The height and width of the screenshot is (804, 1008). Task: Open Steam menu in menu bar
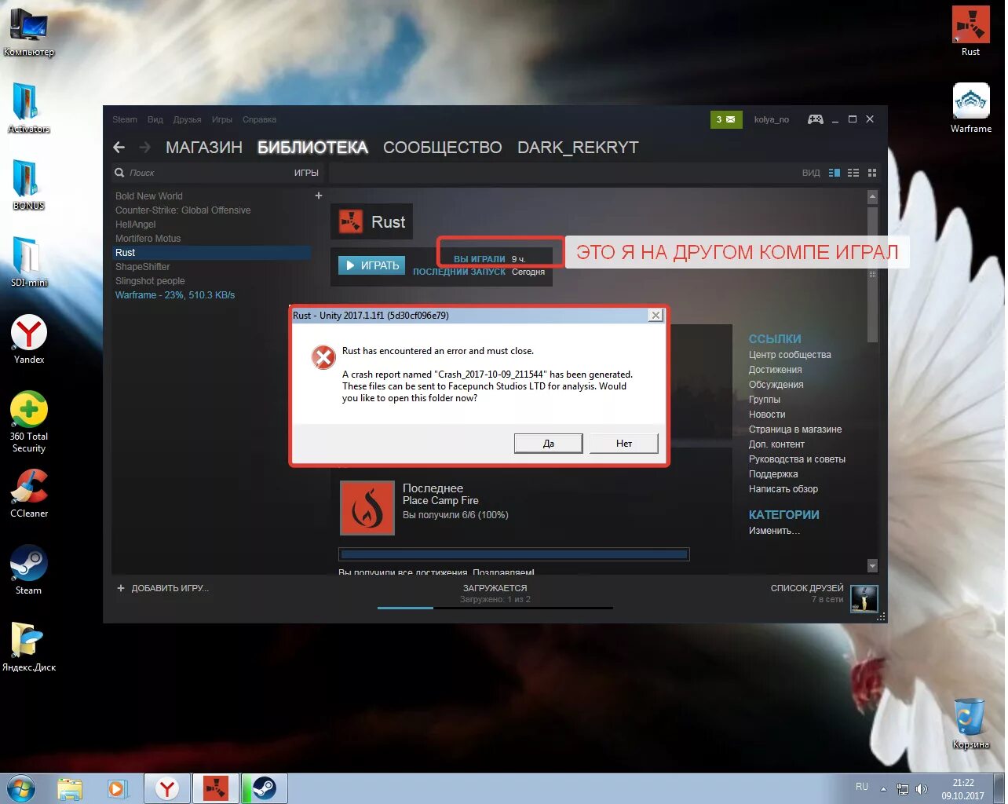[125, 120]
